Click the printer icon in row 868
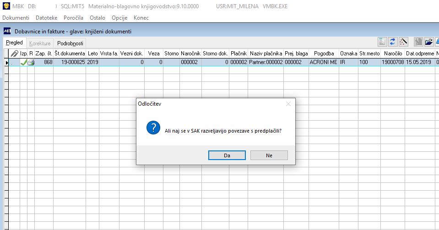Viewport: 439px width, 230px height. [x=31, y=62]
